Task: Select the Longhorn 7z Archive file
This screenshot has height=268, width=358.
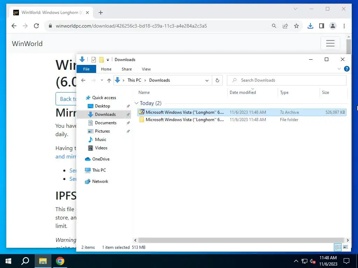Action: (242, 112)
